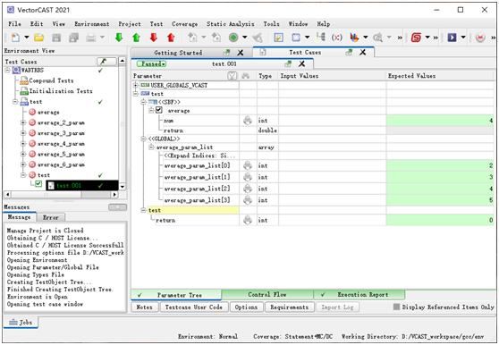Click the green circle toolbar icon

[233, 38]
